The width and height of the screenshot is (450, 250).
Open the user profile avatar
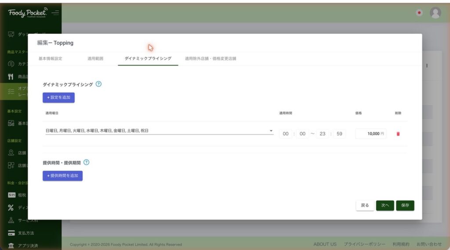(435, 13)
